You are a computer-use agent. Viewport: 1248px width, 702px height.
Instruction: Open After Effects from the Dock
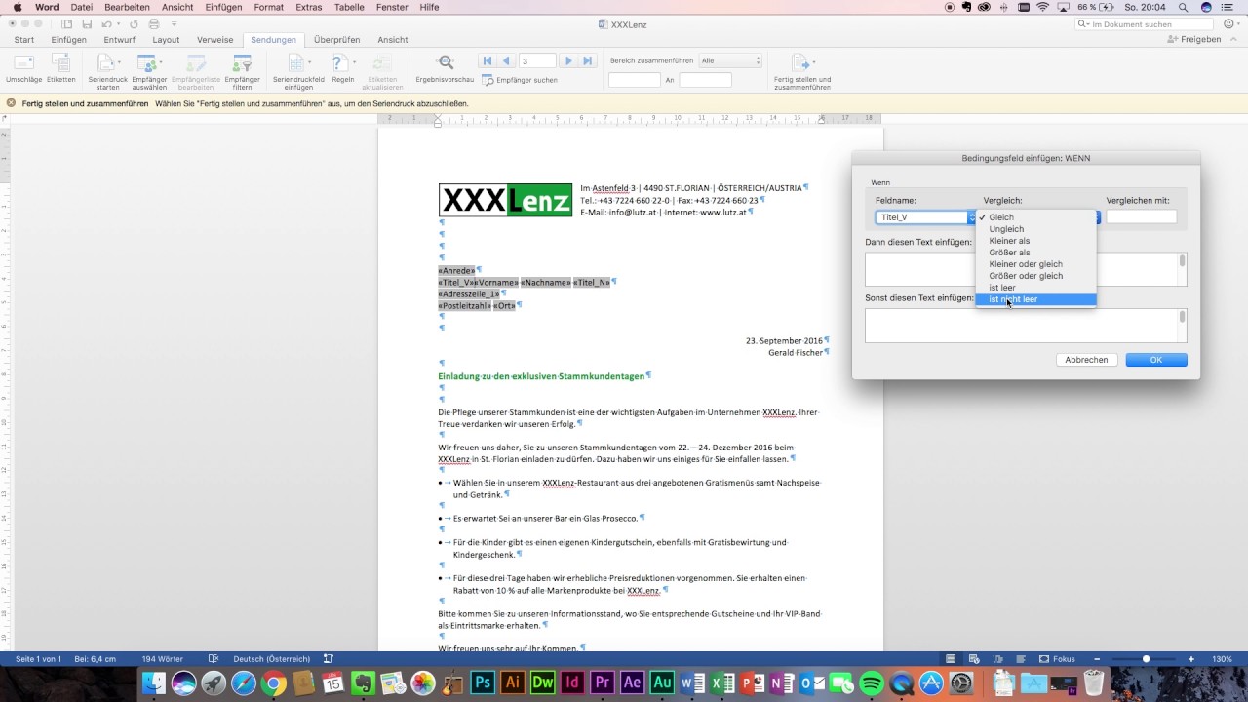(633, 682)
